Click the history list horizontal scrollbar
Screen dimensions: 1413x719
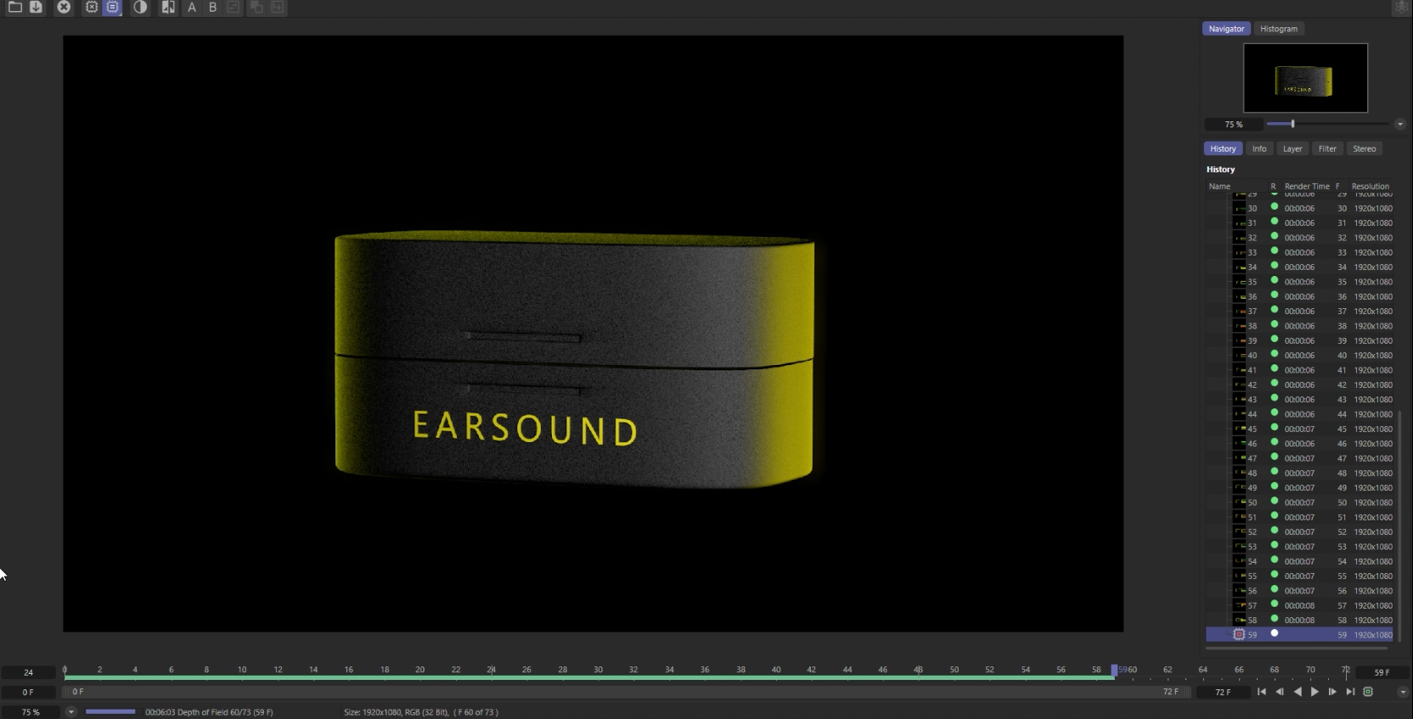click(x=1296, y=648)
